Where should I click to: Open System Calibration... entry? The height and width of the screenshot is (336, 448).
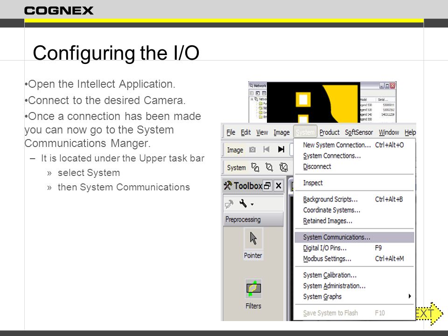point(354,275)
